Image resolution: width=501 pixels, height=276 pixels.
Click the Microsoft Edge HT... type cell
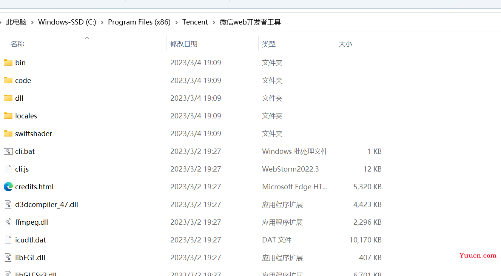(x=294, y=187)
